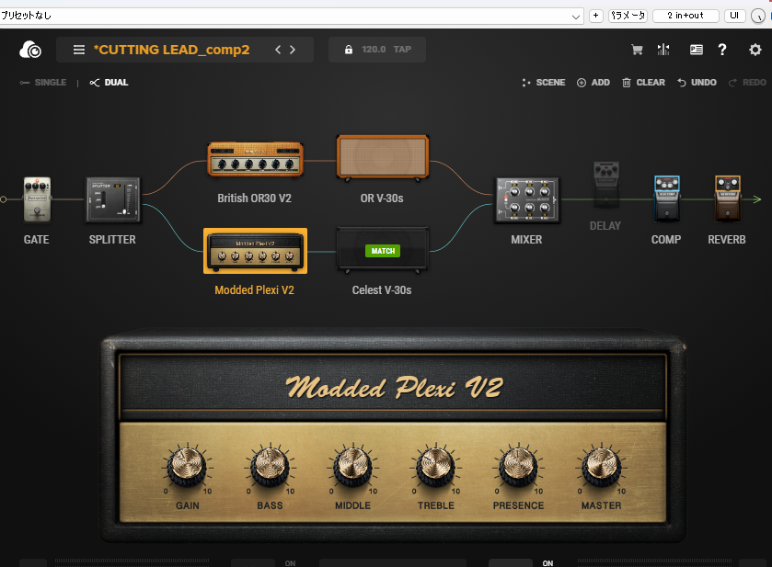Screen dimensions: 772x567
Task: Select the GATE pedal in chain
Action: (x=37, y=199)
